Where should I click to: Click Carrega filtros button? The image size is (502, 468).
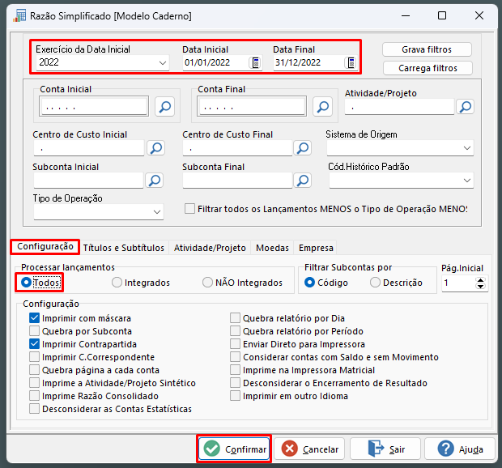[428, 68]
